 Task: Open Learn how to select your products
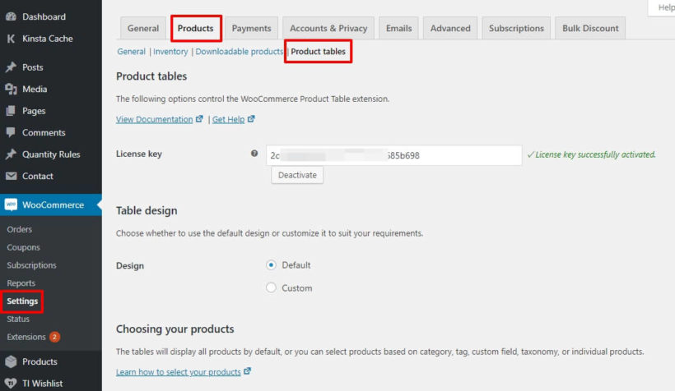179,372
